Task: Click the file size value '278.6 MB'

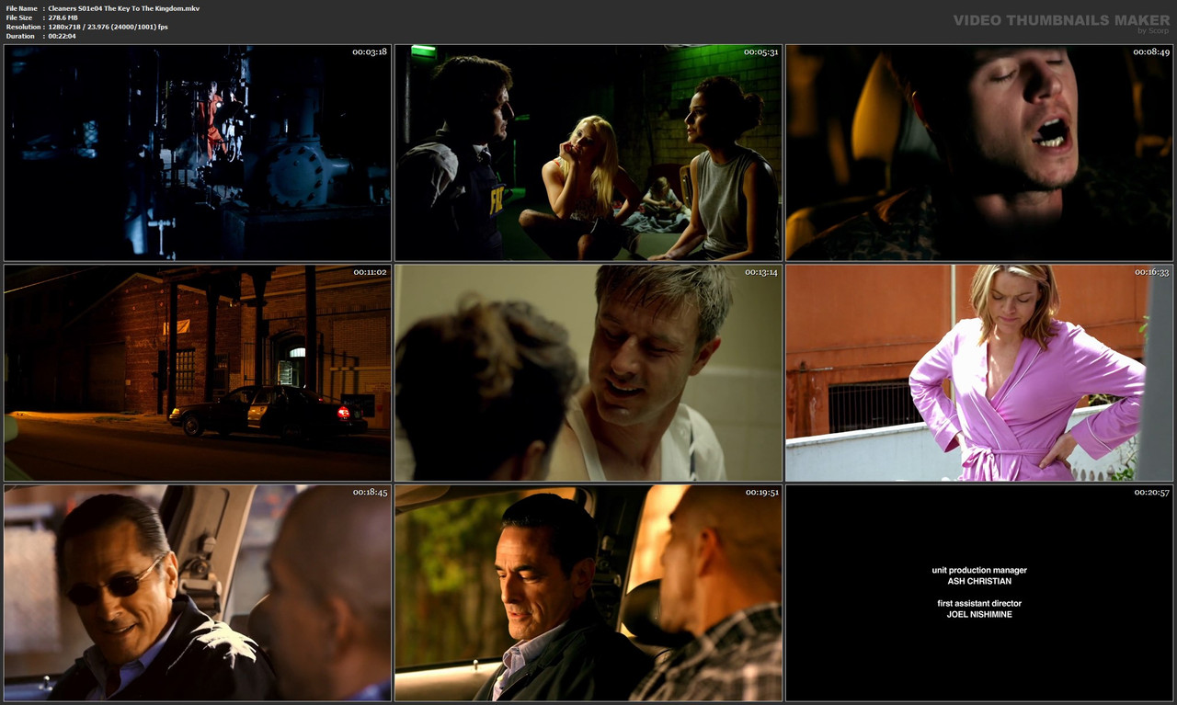Action: pos(63,17)
